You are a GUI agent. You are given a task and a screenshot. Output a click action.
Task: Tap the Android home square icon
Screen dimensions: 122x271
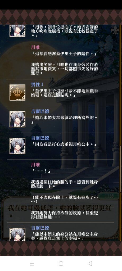[x=61, y=263]
